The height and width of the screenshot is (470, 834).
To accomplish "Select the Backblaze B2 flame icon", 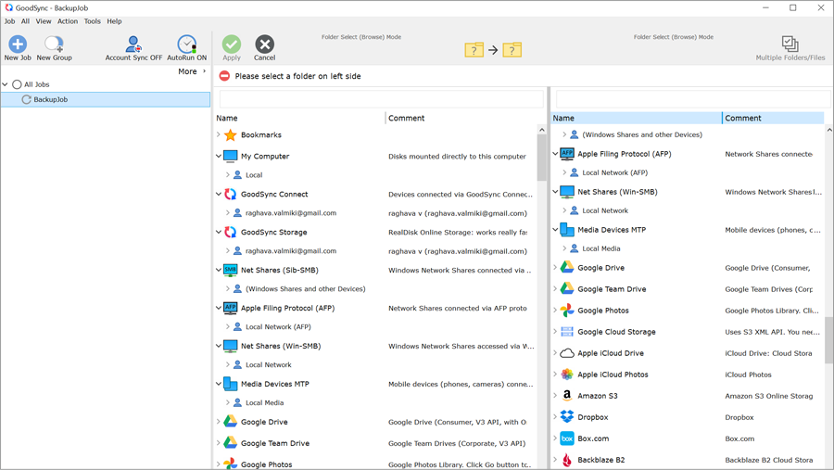I will tap(567, 460).
